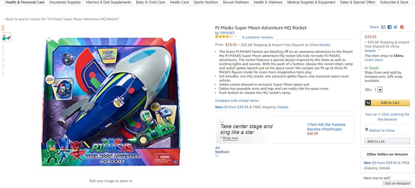Screen dimensions: 415x188
Task: Click the location pin beside Deliver to China
Action: 367,130
